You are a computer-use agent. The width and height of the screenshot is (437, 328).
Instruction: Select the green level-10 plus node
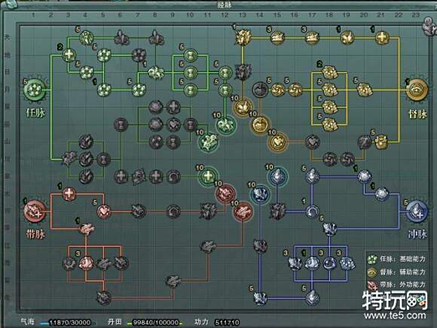tap(208, 177)
